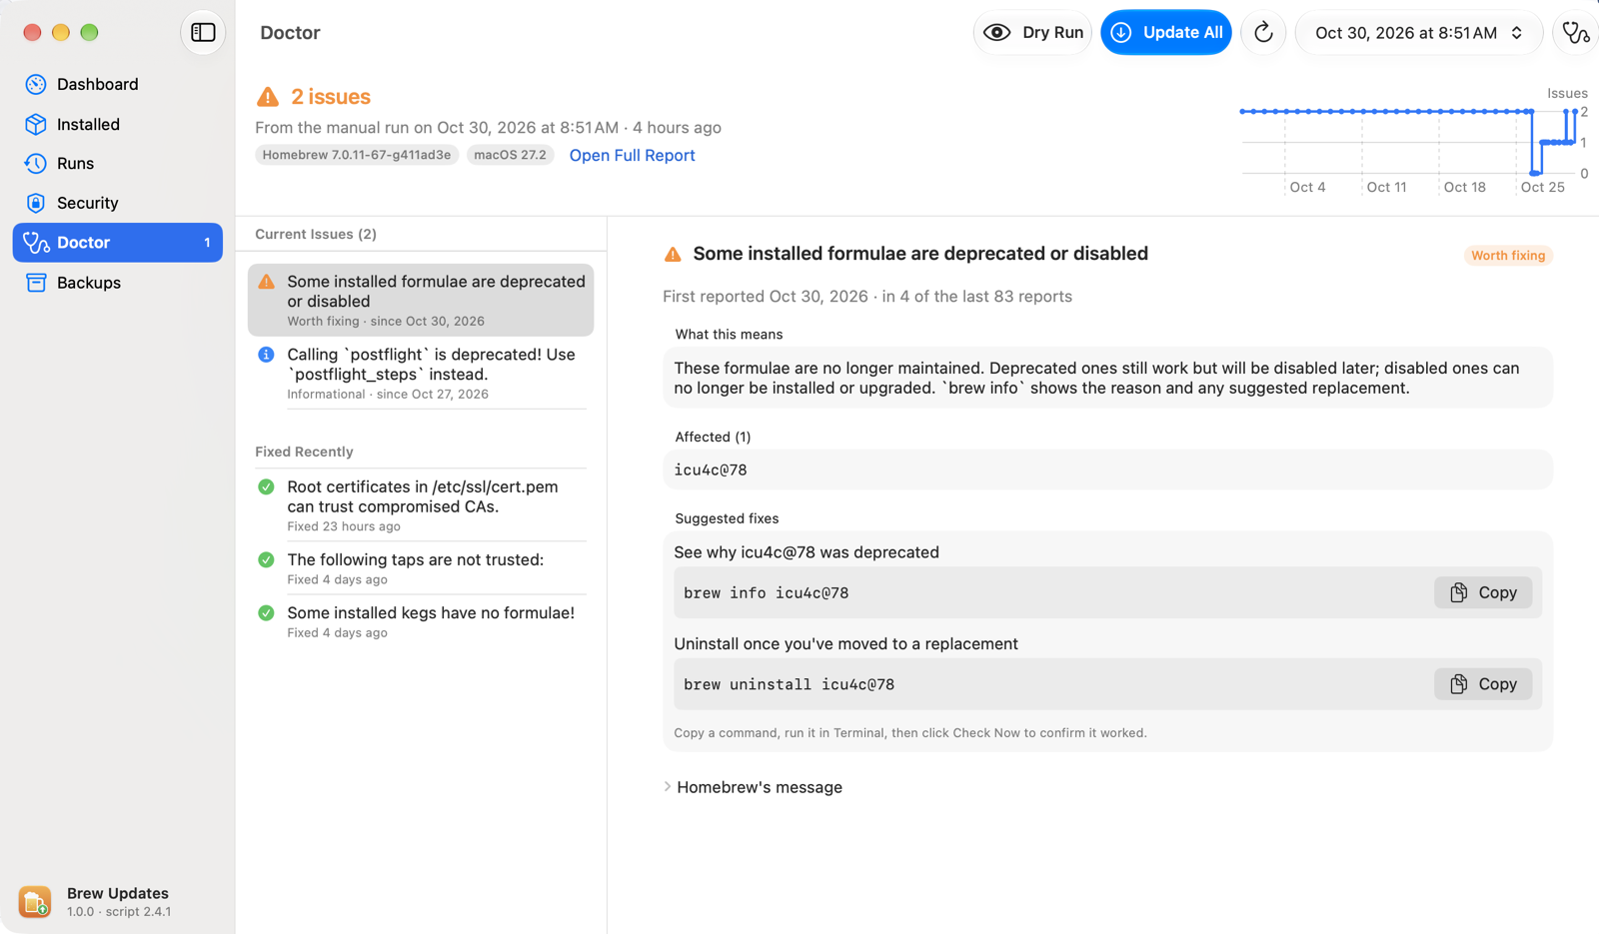Select Security in sidebar

coord(117,203)
